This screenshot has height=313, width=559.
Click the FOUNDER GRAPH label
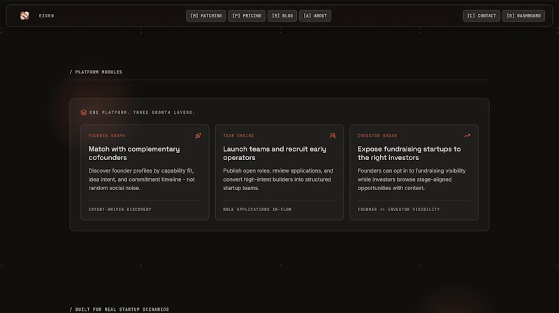pos(107,136)
